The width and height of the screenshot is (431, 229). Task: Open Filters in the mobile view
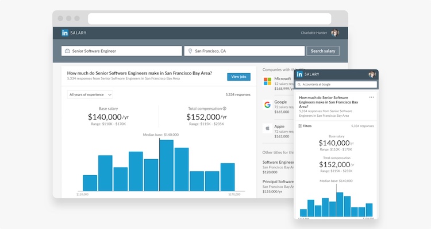(x=305, y=126)
